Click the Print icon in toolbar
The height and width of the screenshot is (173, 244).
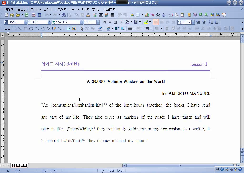coord(33,15)
